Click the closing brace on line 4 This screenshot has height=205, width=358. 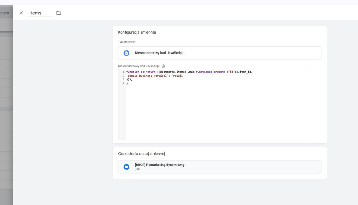[x=127, y=84]
